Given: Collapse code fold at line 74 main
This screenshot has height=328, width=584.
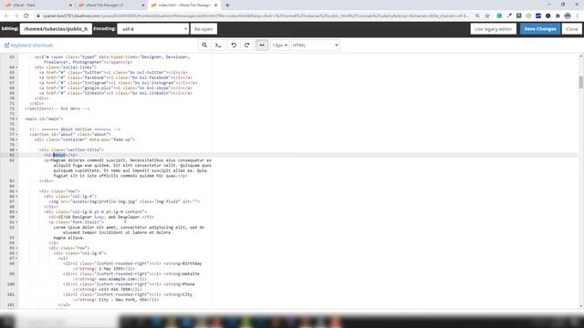Looking at the screenshot, I should [x=16, y=119].
